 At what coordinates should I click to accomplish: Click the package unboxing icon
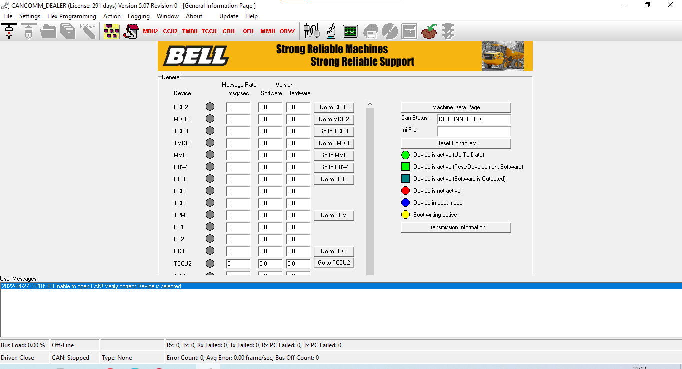pos(429,31)
